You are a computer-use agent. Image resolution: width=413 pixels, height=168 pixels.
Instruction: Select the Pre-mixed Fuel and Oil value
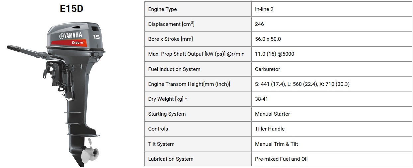tap(281, 159)
